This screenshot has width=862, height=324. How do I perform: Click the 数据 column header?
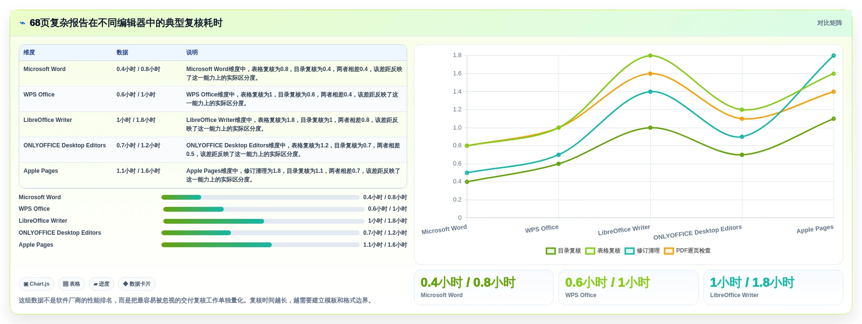point(122,52)
